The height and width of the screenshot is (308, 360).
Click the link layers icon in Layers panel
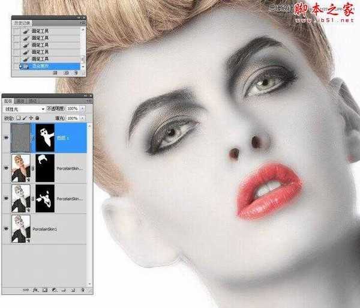click(x=26, y=290)
